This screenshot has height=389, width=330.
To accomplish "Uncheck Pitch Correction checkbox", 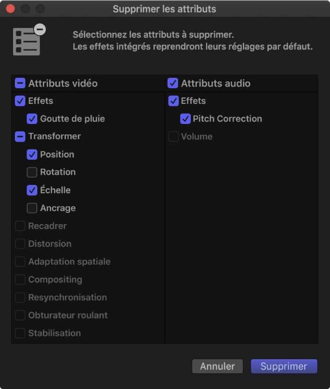I will click(x=185, y=119).
